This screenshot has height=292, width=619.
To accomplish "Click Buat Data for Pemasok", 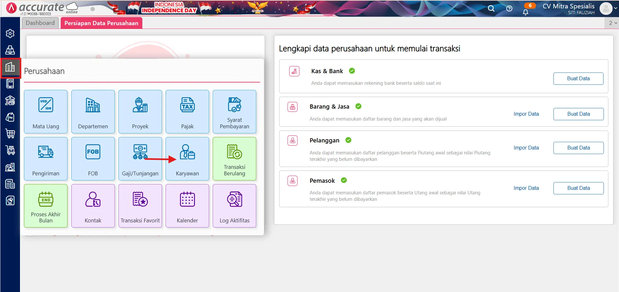I will (x=578, y=188).
